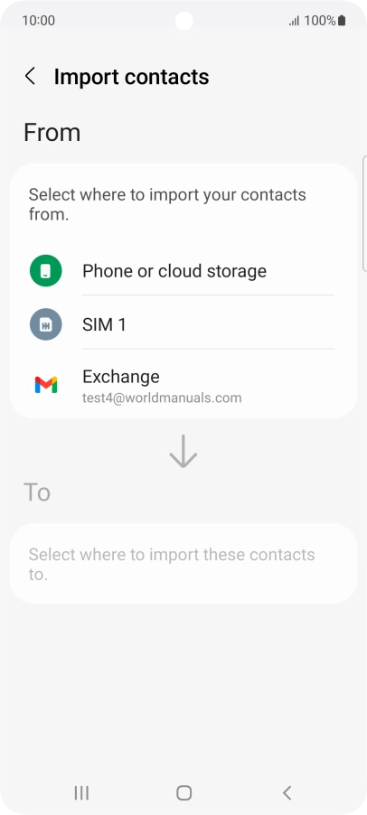Tap the signal strength indicator
Screen dimensions: 367x815
pyautogui.click(x=294, y=22)
